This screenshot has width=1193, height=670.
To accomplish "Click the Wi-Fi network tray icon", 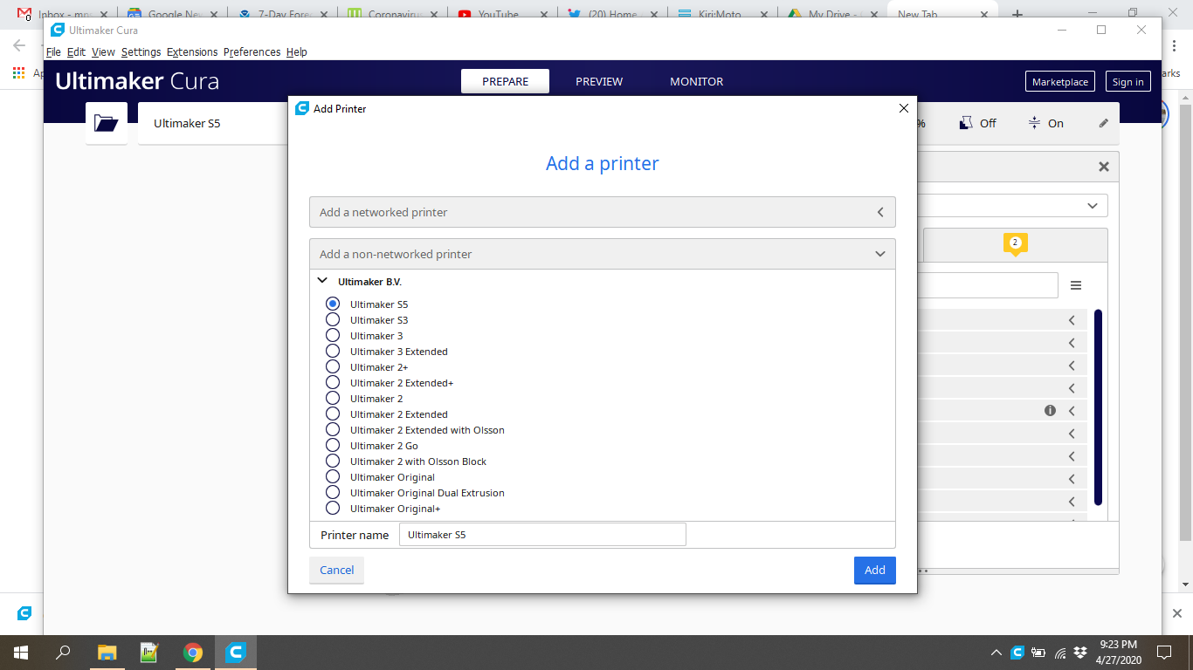I will click(x=1060, y=653).
